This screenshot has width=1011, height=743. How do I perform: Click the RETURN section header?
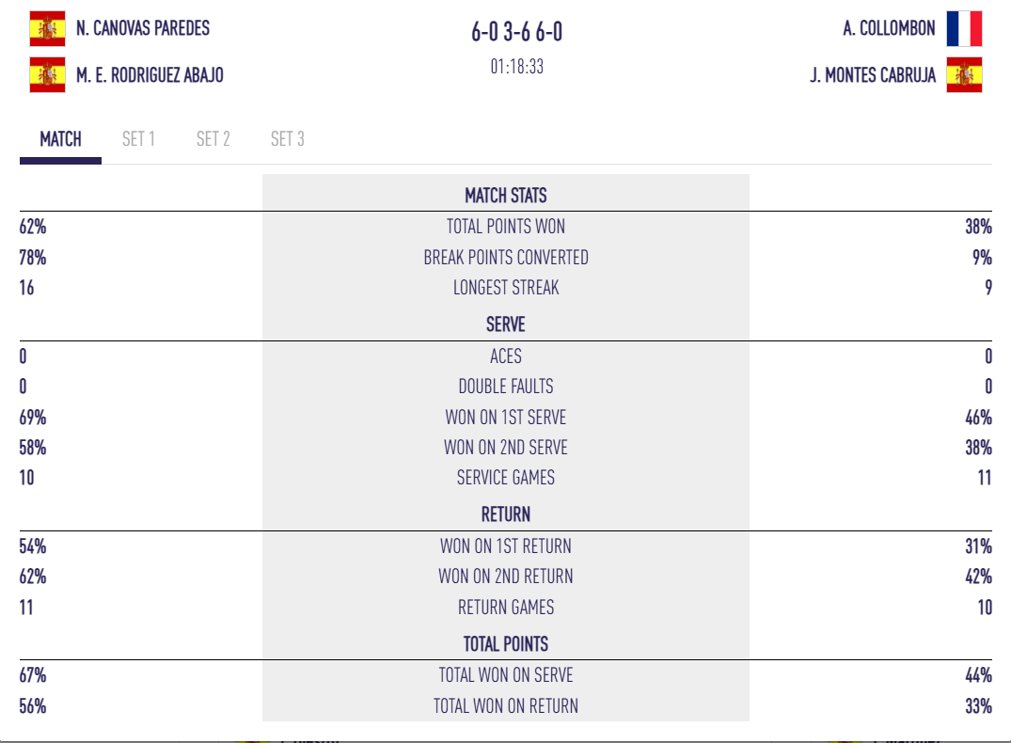505,514
